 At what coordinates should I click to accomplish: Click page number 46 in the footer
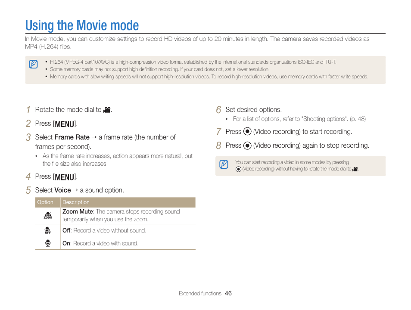pyautogui.click(x=228, y=293)
